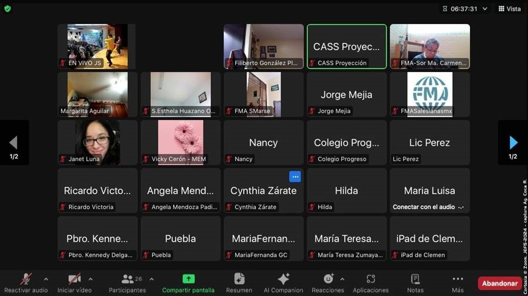Select the EN VIVO JS video tile

point(97,46)
